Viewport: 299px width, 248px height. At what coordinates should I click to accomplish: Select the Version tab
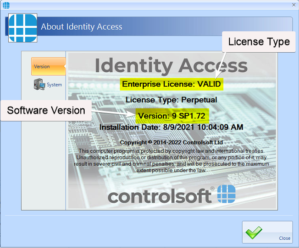pyautogui.click(x=48, y=67)
